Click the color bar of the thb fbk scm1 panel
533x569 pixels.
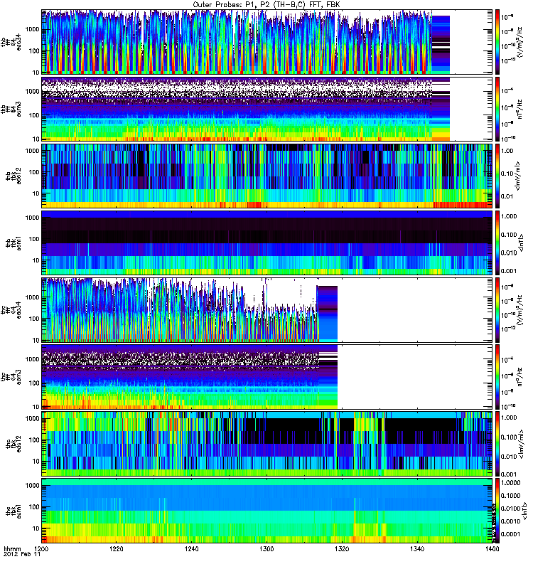pos(497,243)
